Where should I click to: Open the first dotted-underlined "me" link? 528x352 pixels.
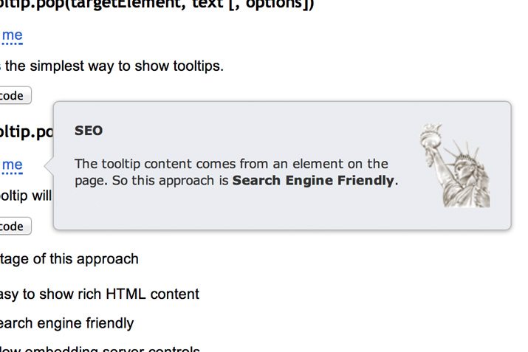[12, 35]
